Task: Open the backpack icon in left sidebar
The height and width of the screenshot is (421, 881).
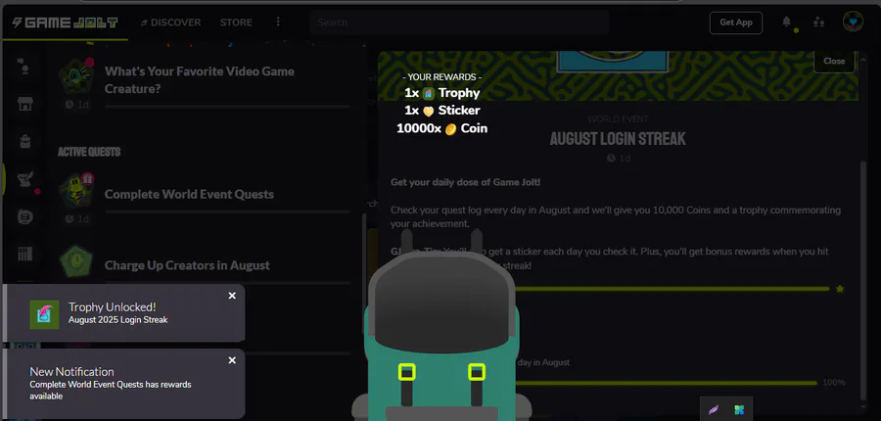Action: [x=24, y=141]
